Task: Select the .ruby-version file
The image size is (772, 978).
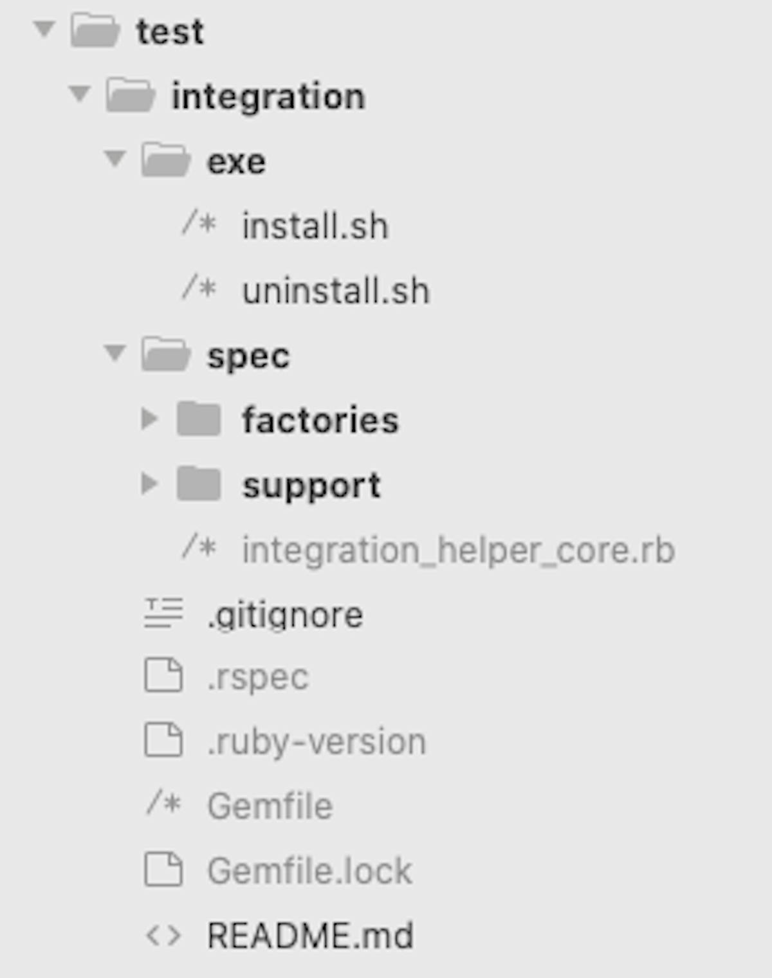Action: pyautogui.click(x=317, y=742)
